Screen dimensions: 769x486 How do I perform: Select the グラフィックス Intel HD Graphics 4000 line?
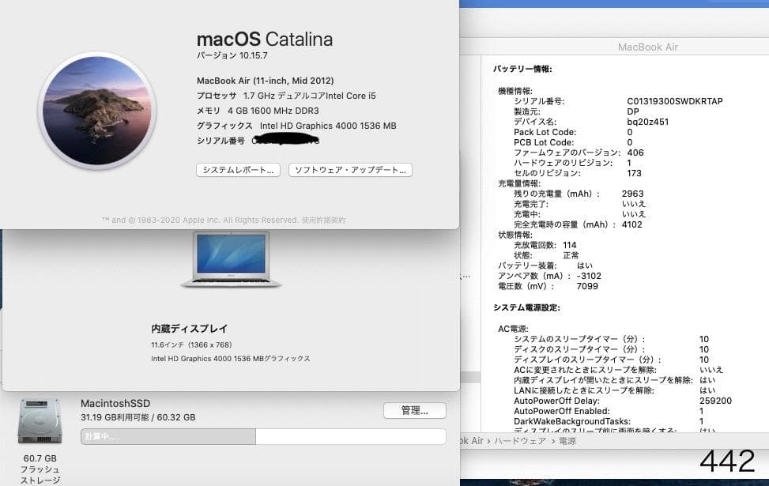(296, 126)
